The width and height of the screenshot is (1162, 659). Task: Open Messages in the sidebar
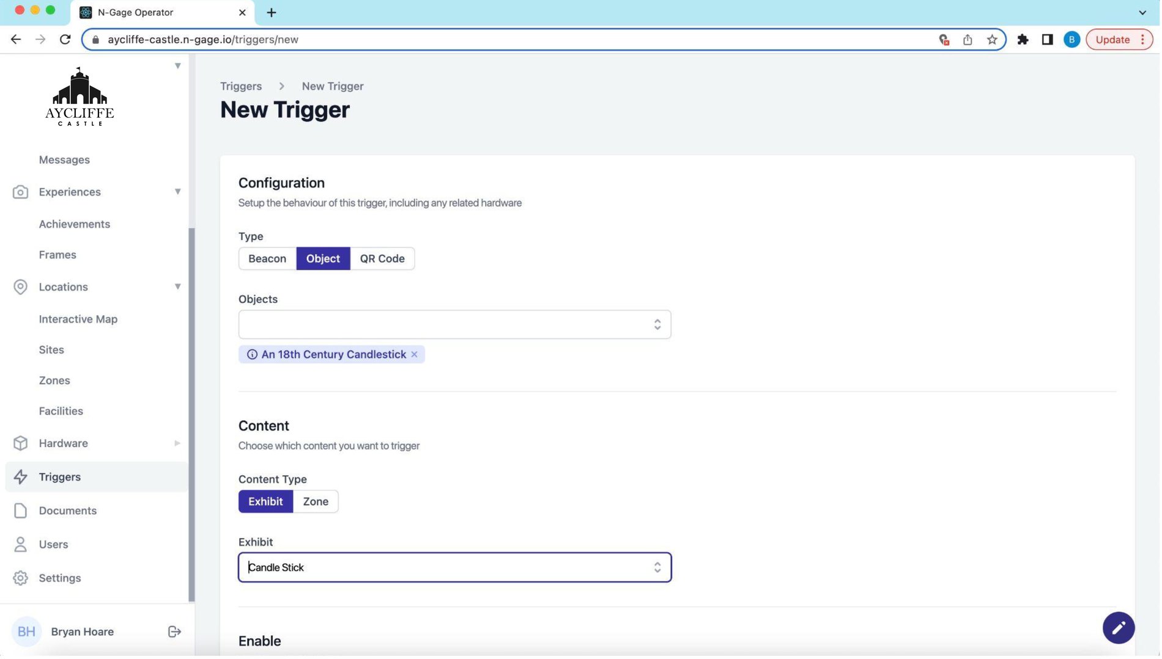point(64,160)
